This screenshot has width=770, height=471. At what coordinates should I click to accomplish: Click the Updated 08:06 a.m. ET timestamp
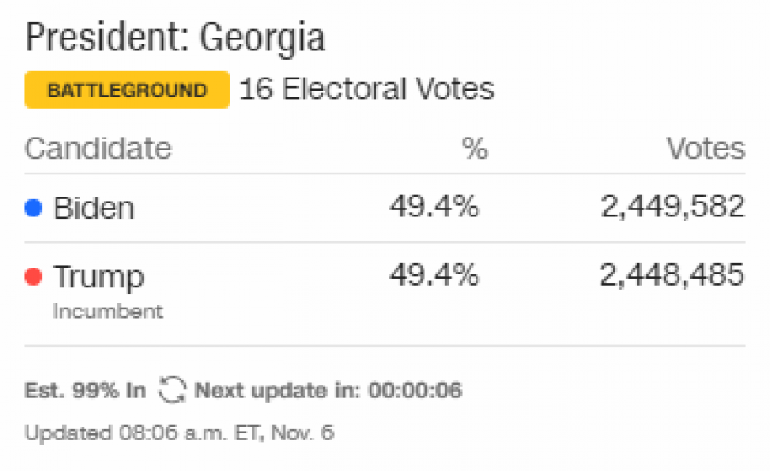pyautogui.click(x=180, y=433)
